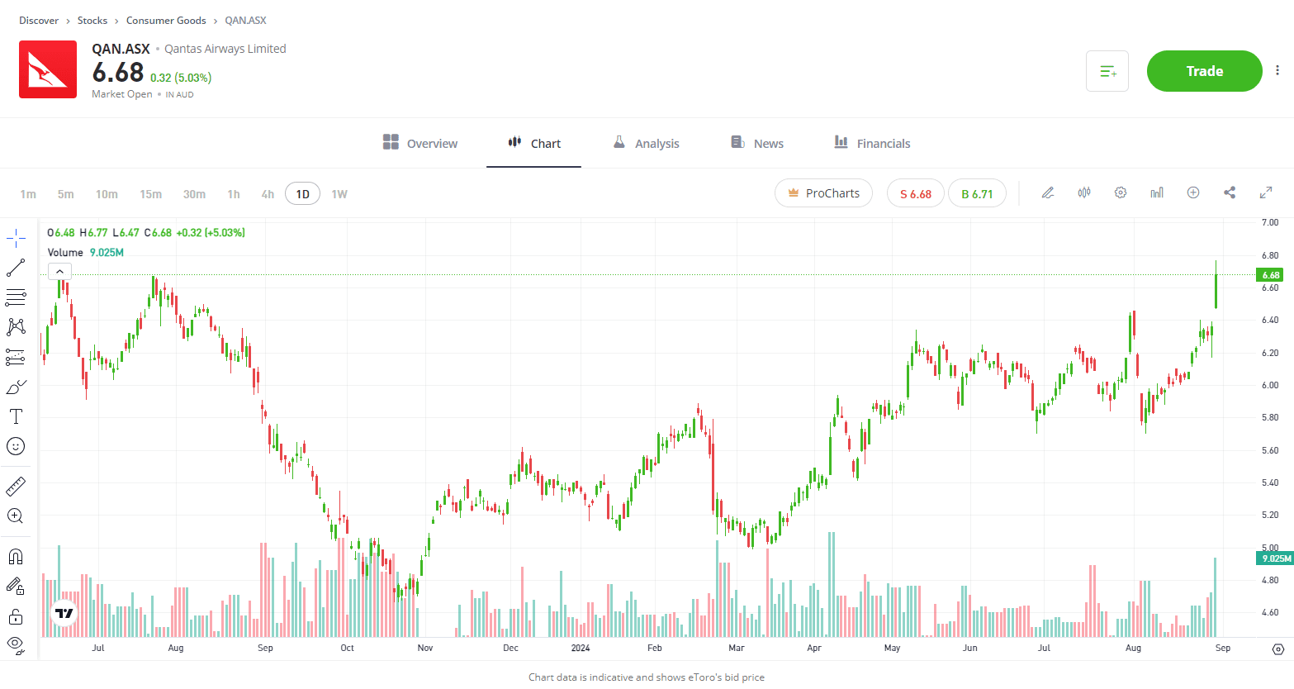Select the trend line drawing tool
The width and height of the screenshot is (1294, 689).
pos(16,268)
